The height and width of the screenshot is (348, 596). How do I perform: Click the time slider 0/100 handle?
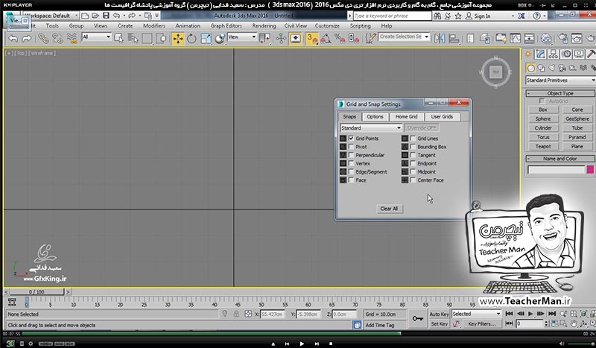(37, 291)
